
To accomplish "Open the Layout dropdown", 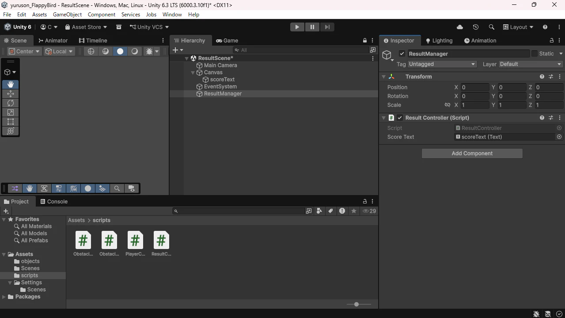I will pyautogui.click(x=518, y=27).
